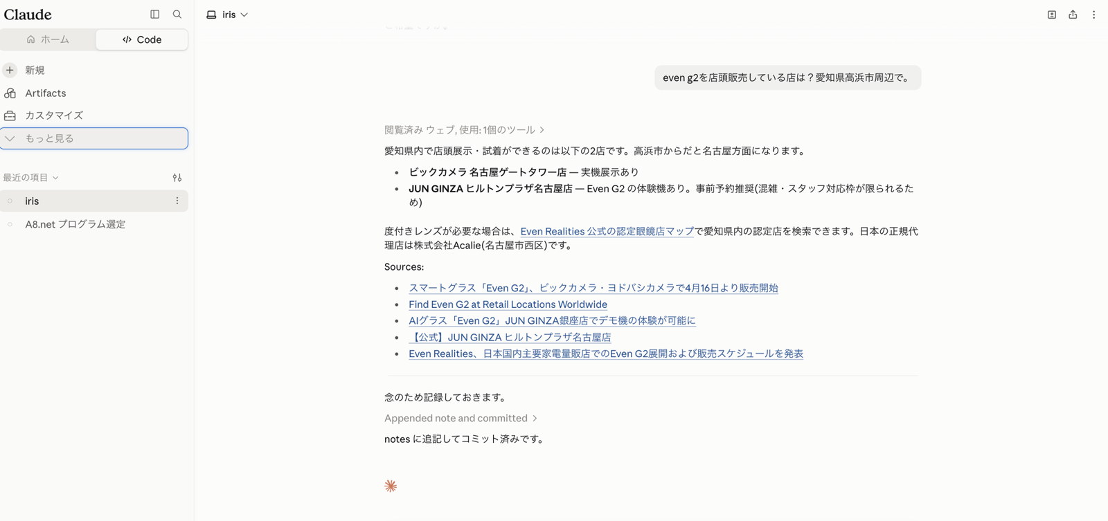This screenshot has height=521, width=1108.
Task: Open the ビックカメラ・ヨドバシカメラ 4月16日 source link
Action: coord(593,288)
